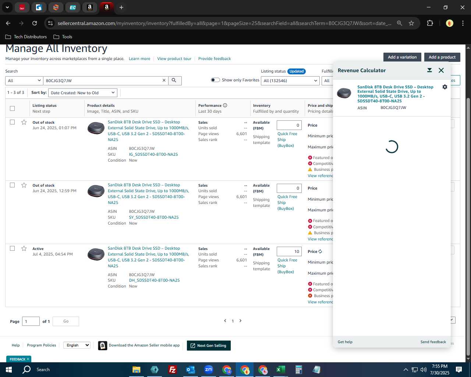Switch to the D&H browser tab
The height and width of the screenshot is (377, 471).
[x=22, y=7]
